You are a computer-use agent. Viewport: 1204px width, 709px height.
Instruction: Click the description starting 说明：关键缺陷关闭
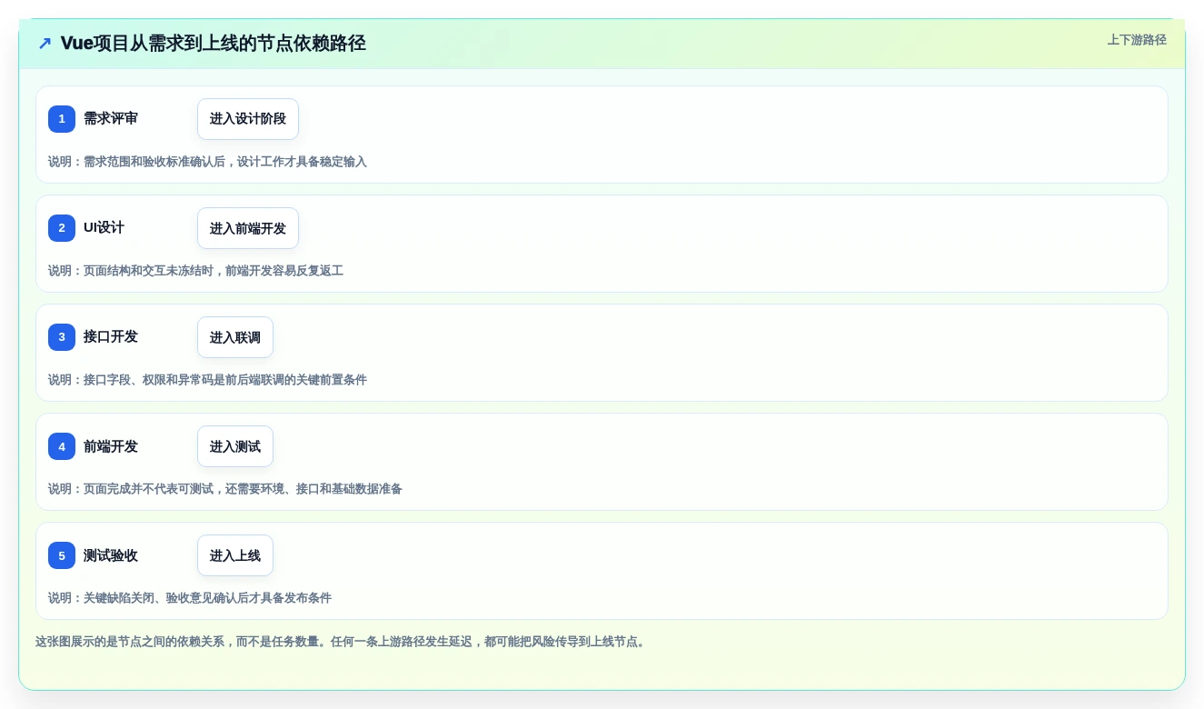click(x=190, y=598)
